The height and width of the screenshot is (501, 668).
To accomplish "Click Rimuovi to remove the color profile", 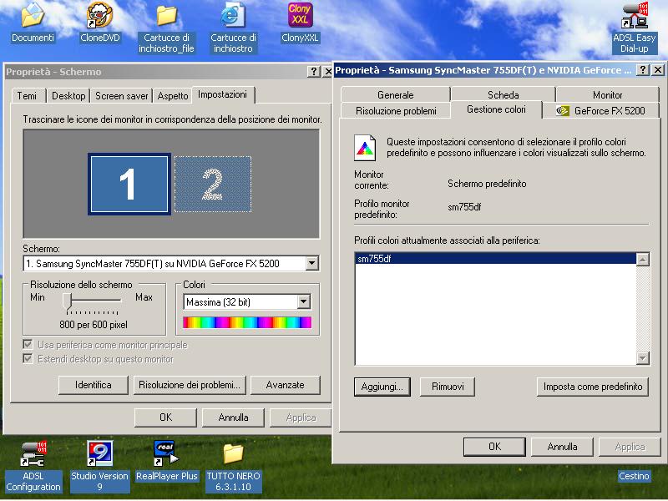I will click(448, 387).
